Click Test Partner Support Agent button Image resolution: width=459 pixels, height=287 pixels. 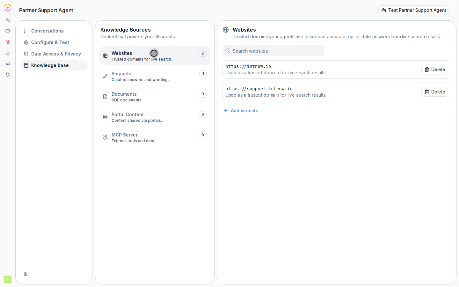(413, 10)
